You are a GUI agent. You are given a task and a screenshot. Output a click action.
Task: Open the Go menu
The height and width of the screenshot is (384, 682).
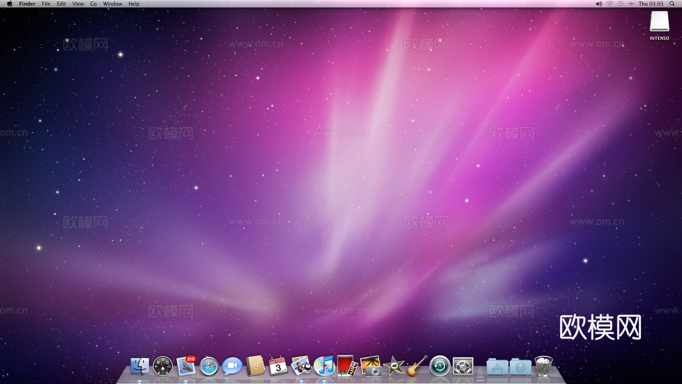click(94, 4)
